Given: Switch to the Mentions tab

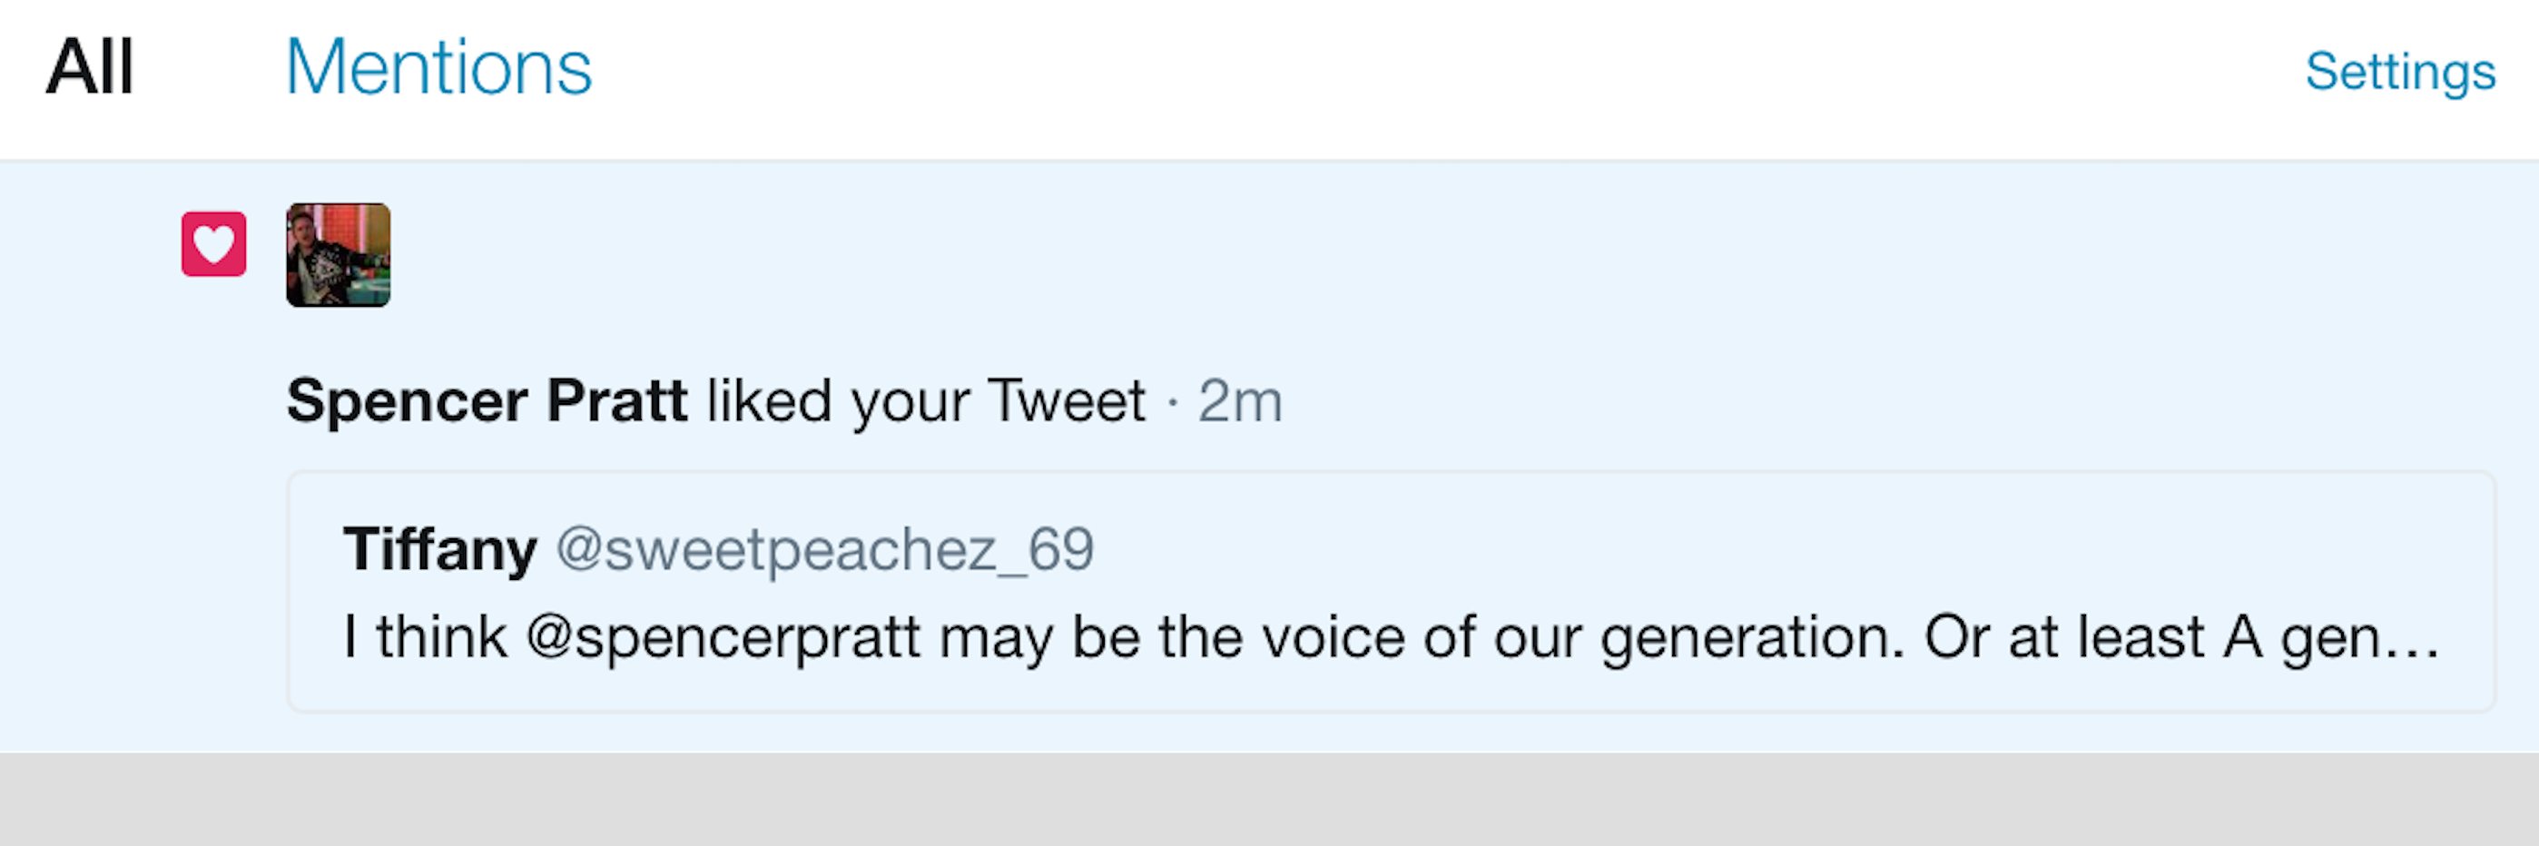Looking at the screenshot, I should tap(438, 67).
